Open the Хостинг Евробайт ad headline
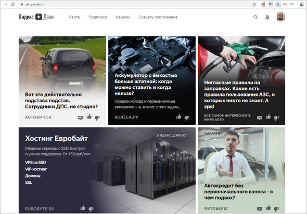Screen dimensions: 307x214 point(56,138)
